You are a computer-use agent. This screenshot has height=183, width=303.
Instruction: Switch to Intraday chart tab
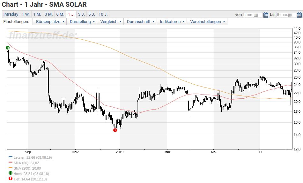pos(11,14)
